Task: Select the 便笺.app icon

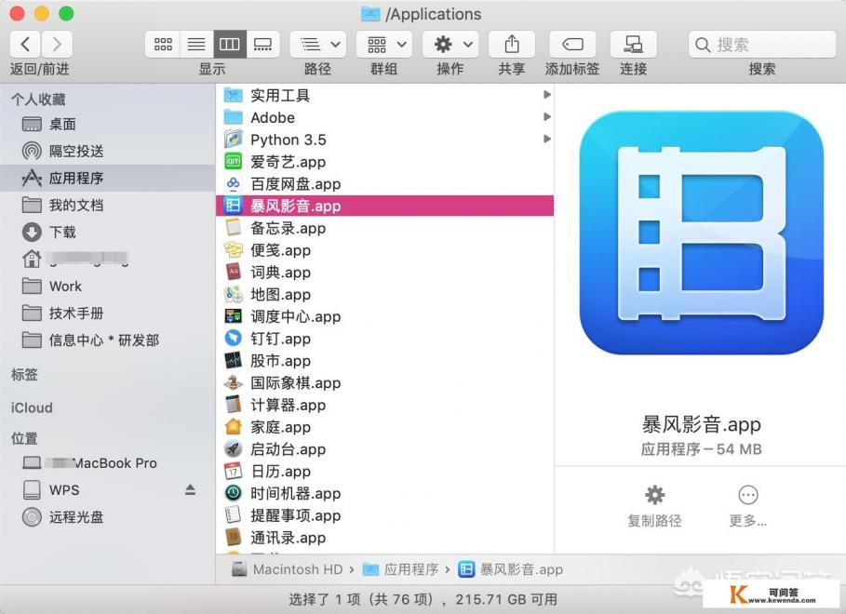Action: point(233,250)
